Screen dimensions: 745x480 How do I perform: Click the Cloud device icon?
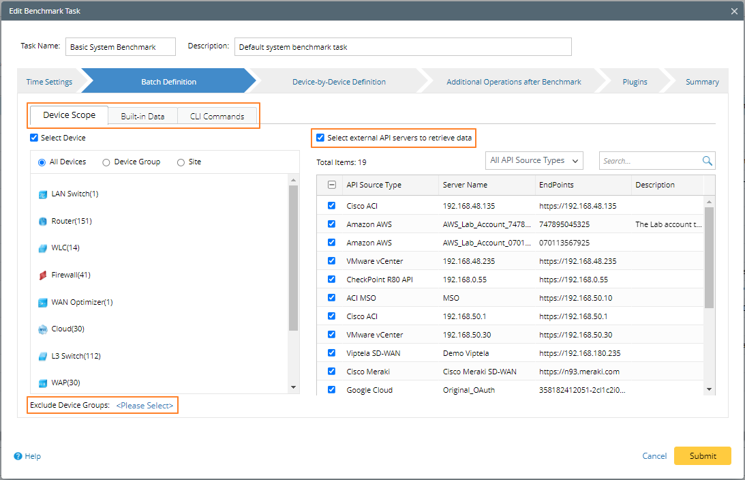pos(43,329)
